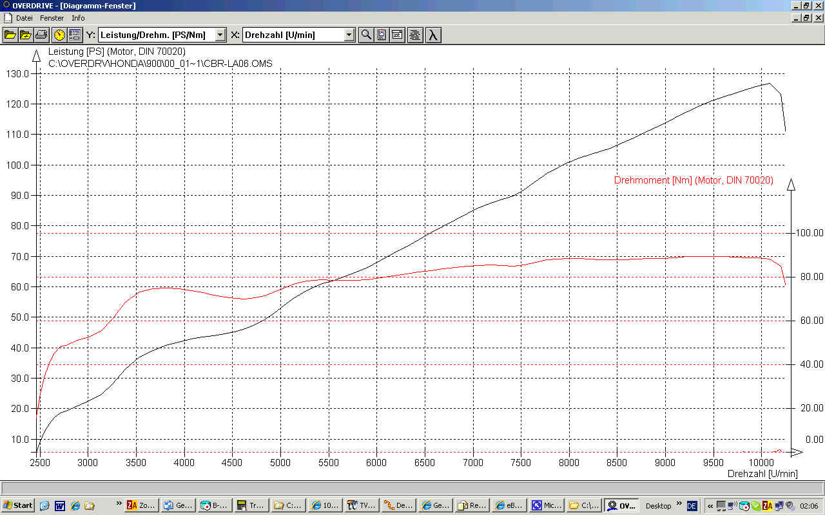Click the Desktop toolbar label in taskbar
Viewport: 825px width, 515px height.
coord(659,506)
